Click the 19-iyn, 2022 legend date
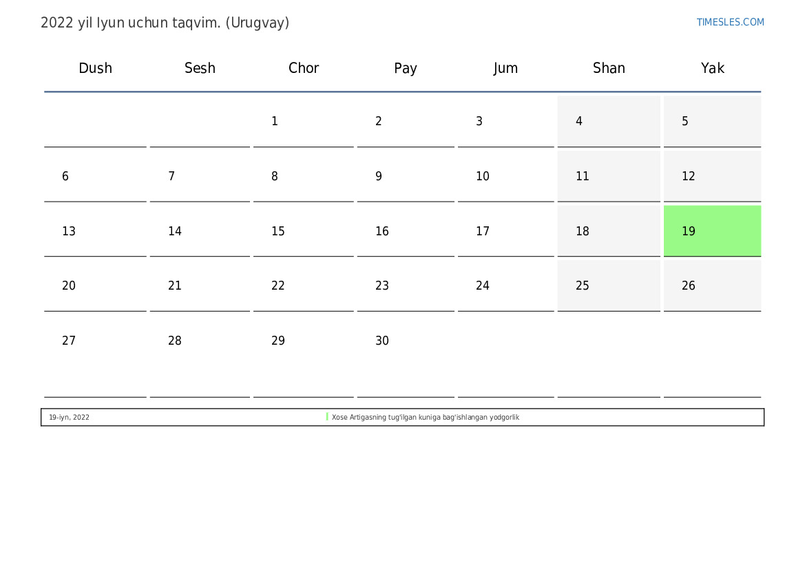 70,417
